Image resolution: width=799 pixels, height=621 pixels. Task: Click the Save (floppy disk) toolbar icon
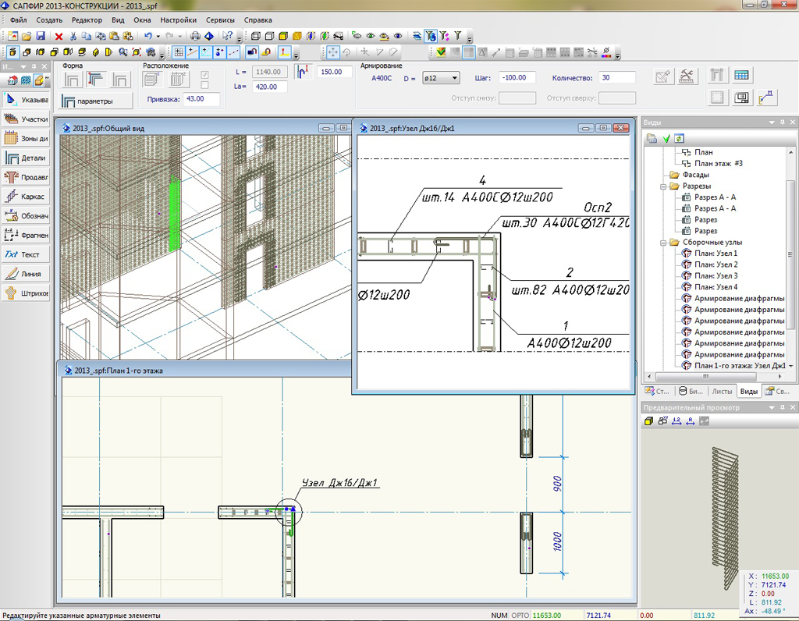pos(40,36)
